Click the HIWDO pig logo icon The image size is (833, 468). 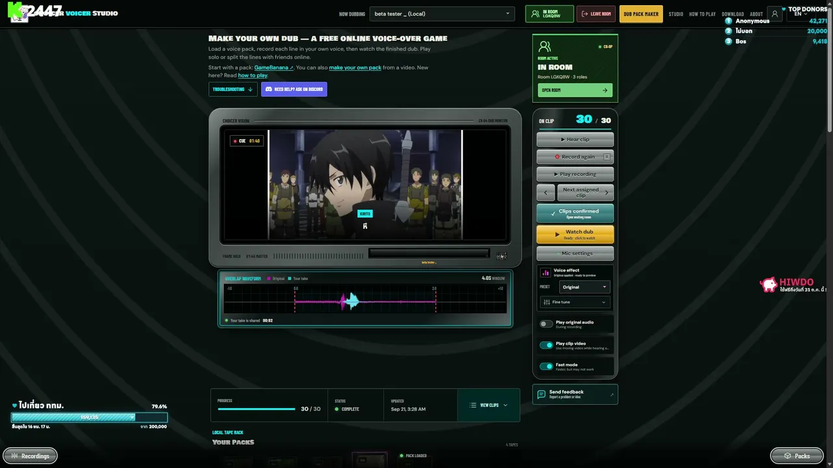(769, 284)
